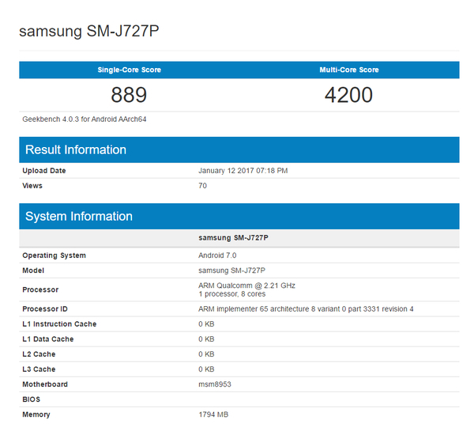The image size is (474, 431).
Task: Select the 1794 MB memory value
Action: click(x=213, y=414)
